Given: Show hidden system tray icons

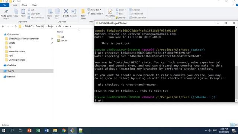Looking at the screenshot, I should click(206, 131).
